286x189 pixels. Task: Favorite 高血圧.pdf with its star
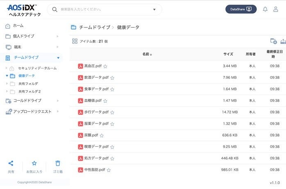pos(105,66)
